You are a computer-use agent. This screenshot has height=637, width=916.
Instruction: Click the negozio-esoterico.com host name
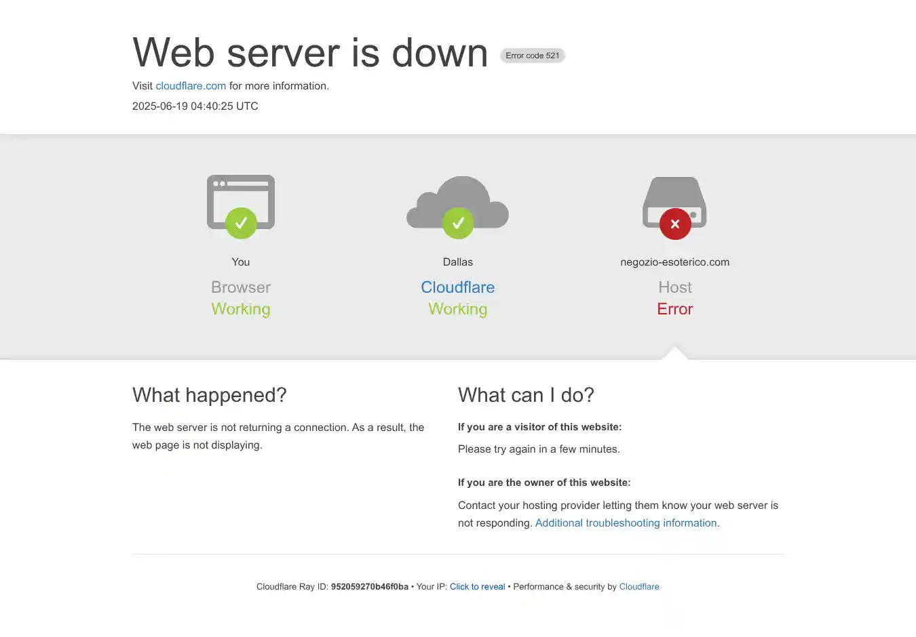[675, 262]
